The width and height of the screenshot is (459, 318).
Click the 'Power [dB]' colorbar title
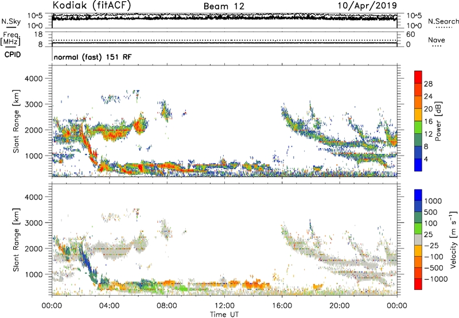coord(438,121)
